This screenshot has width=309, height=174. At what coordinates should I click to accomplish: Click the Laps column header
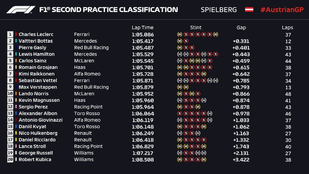point(287,28)
